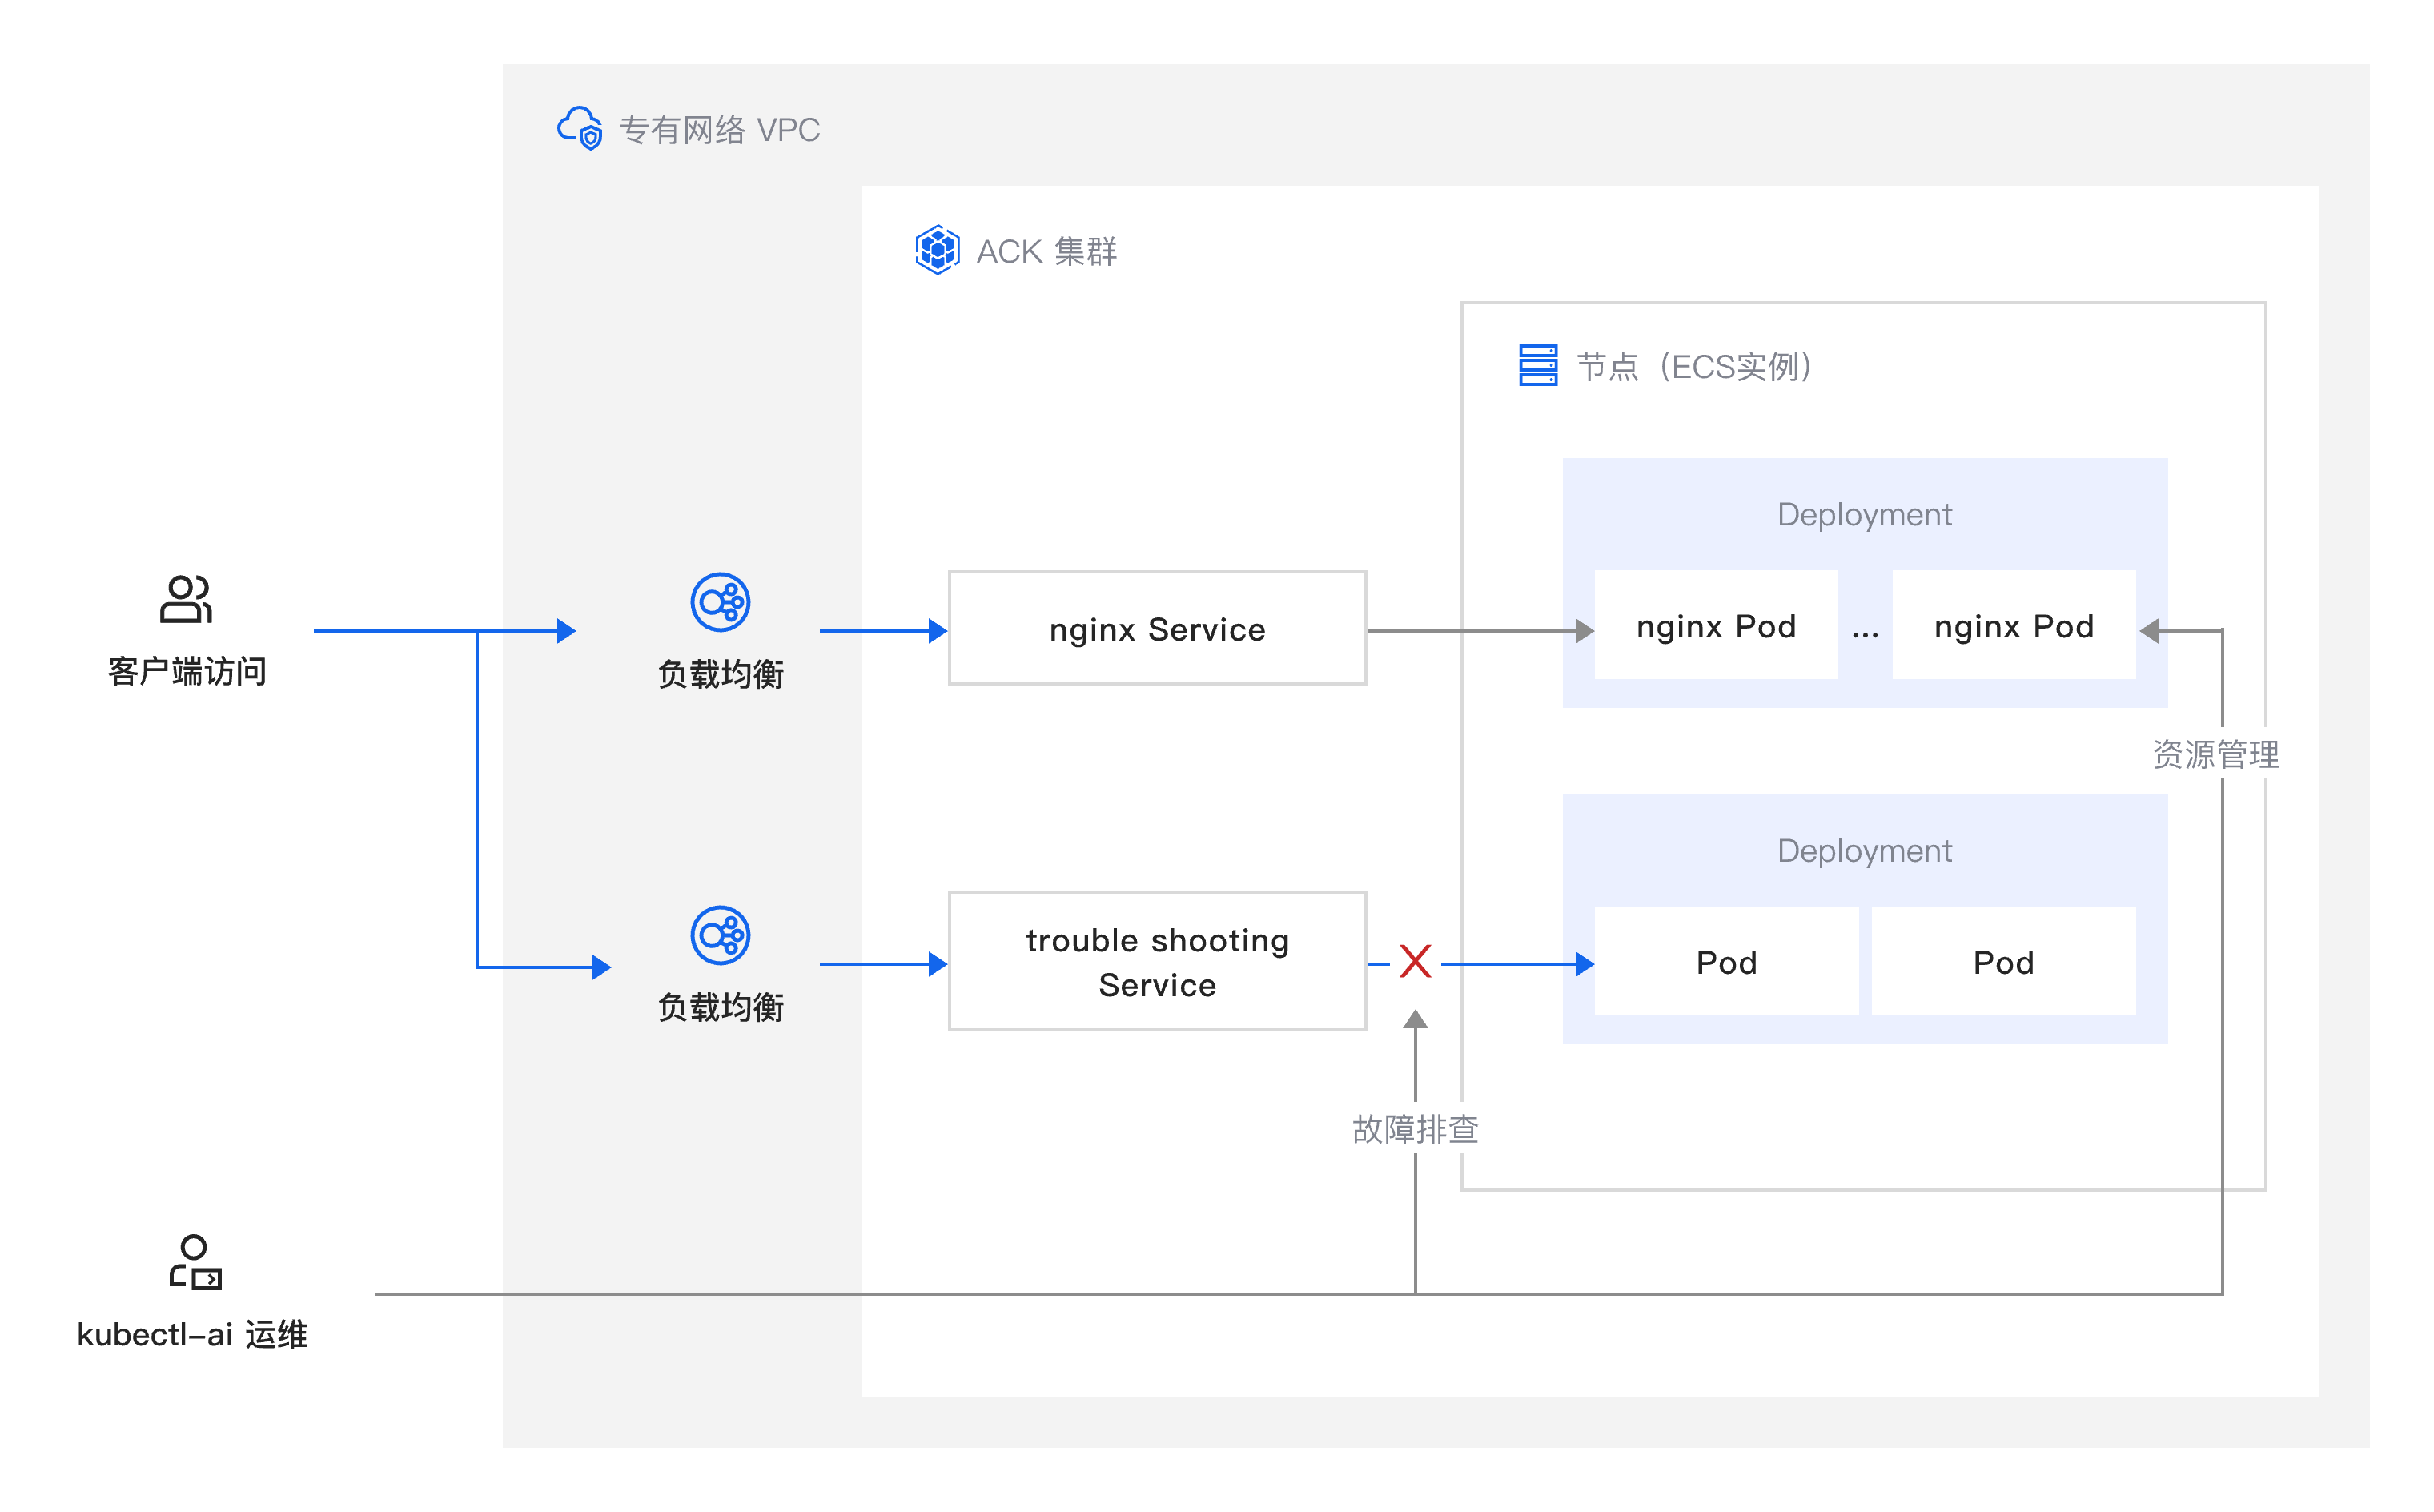
Task: Click the upper Deployment label
Action: pyautogui.click(x=1863, y=514)
